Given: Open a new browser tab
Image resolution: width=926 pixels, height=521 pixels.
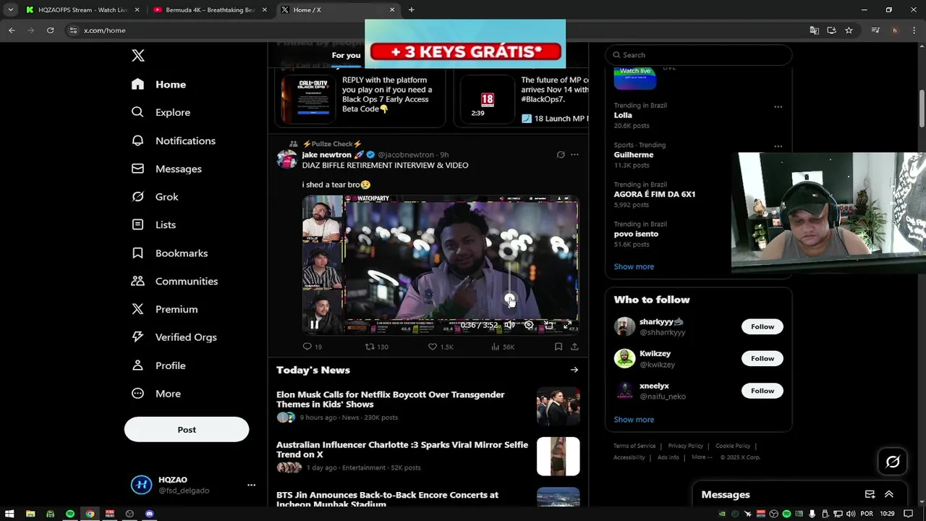Looking at the screenshot, I should click(x=411, y=9).
